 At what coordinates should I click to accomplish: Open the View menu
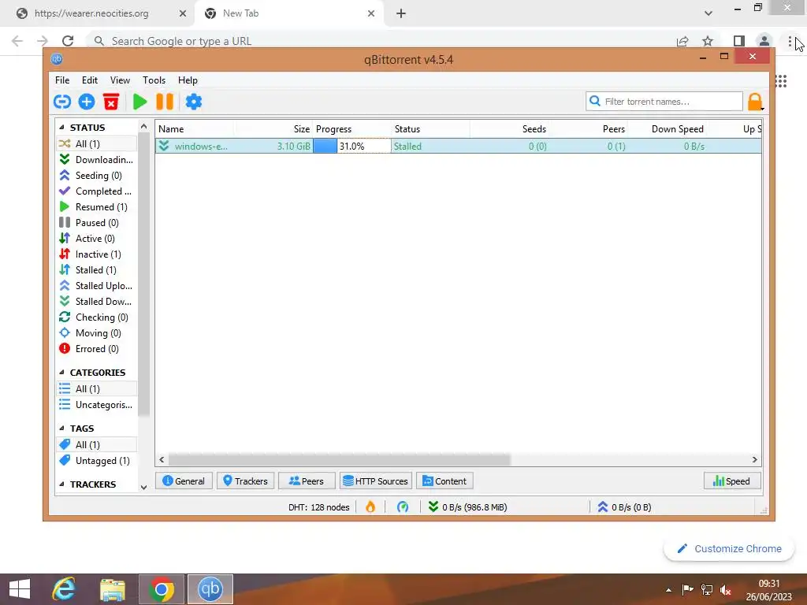(120, 80)
